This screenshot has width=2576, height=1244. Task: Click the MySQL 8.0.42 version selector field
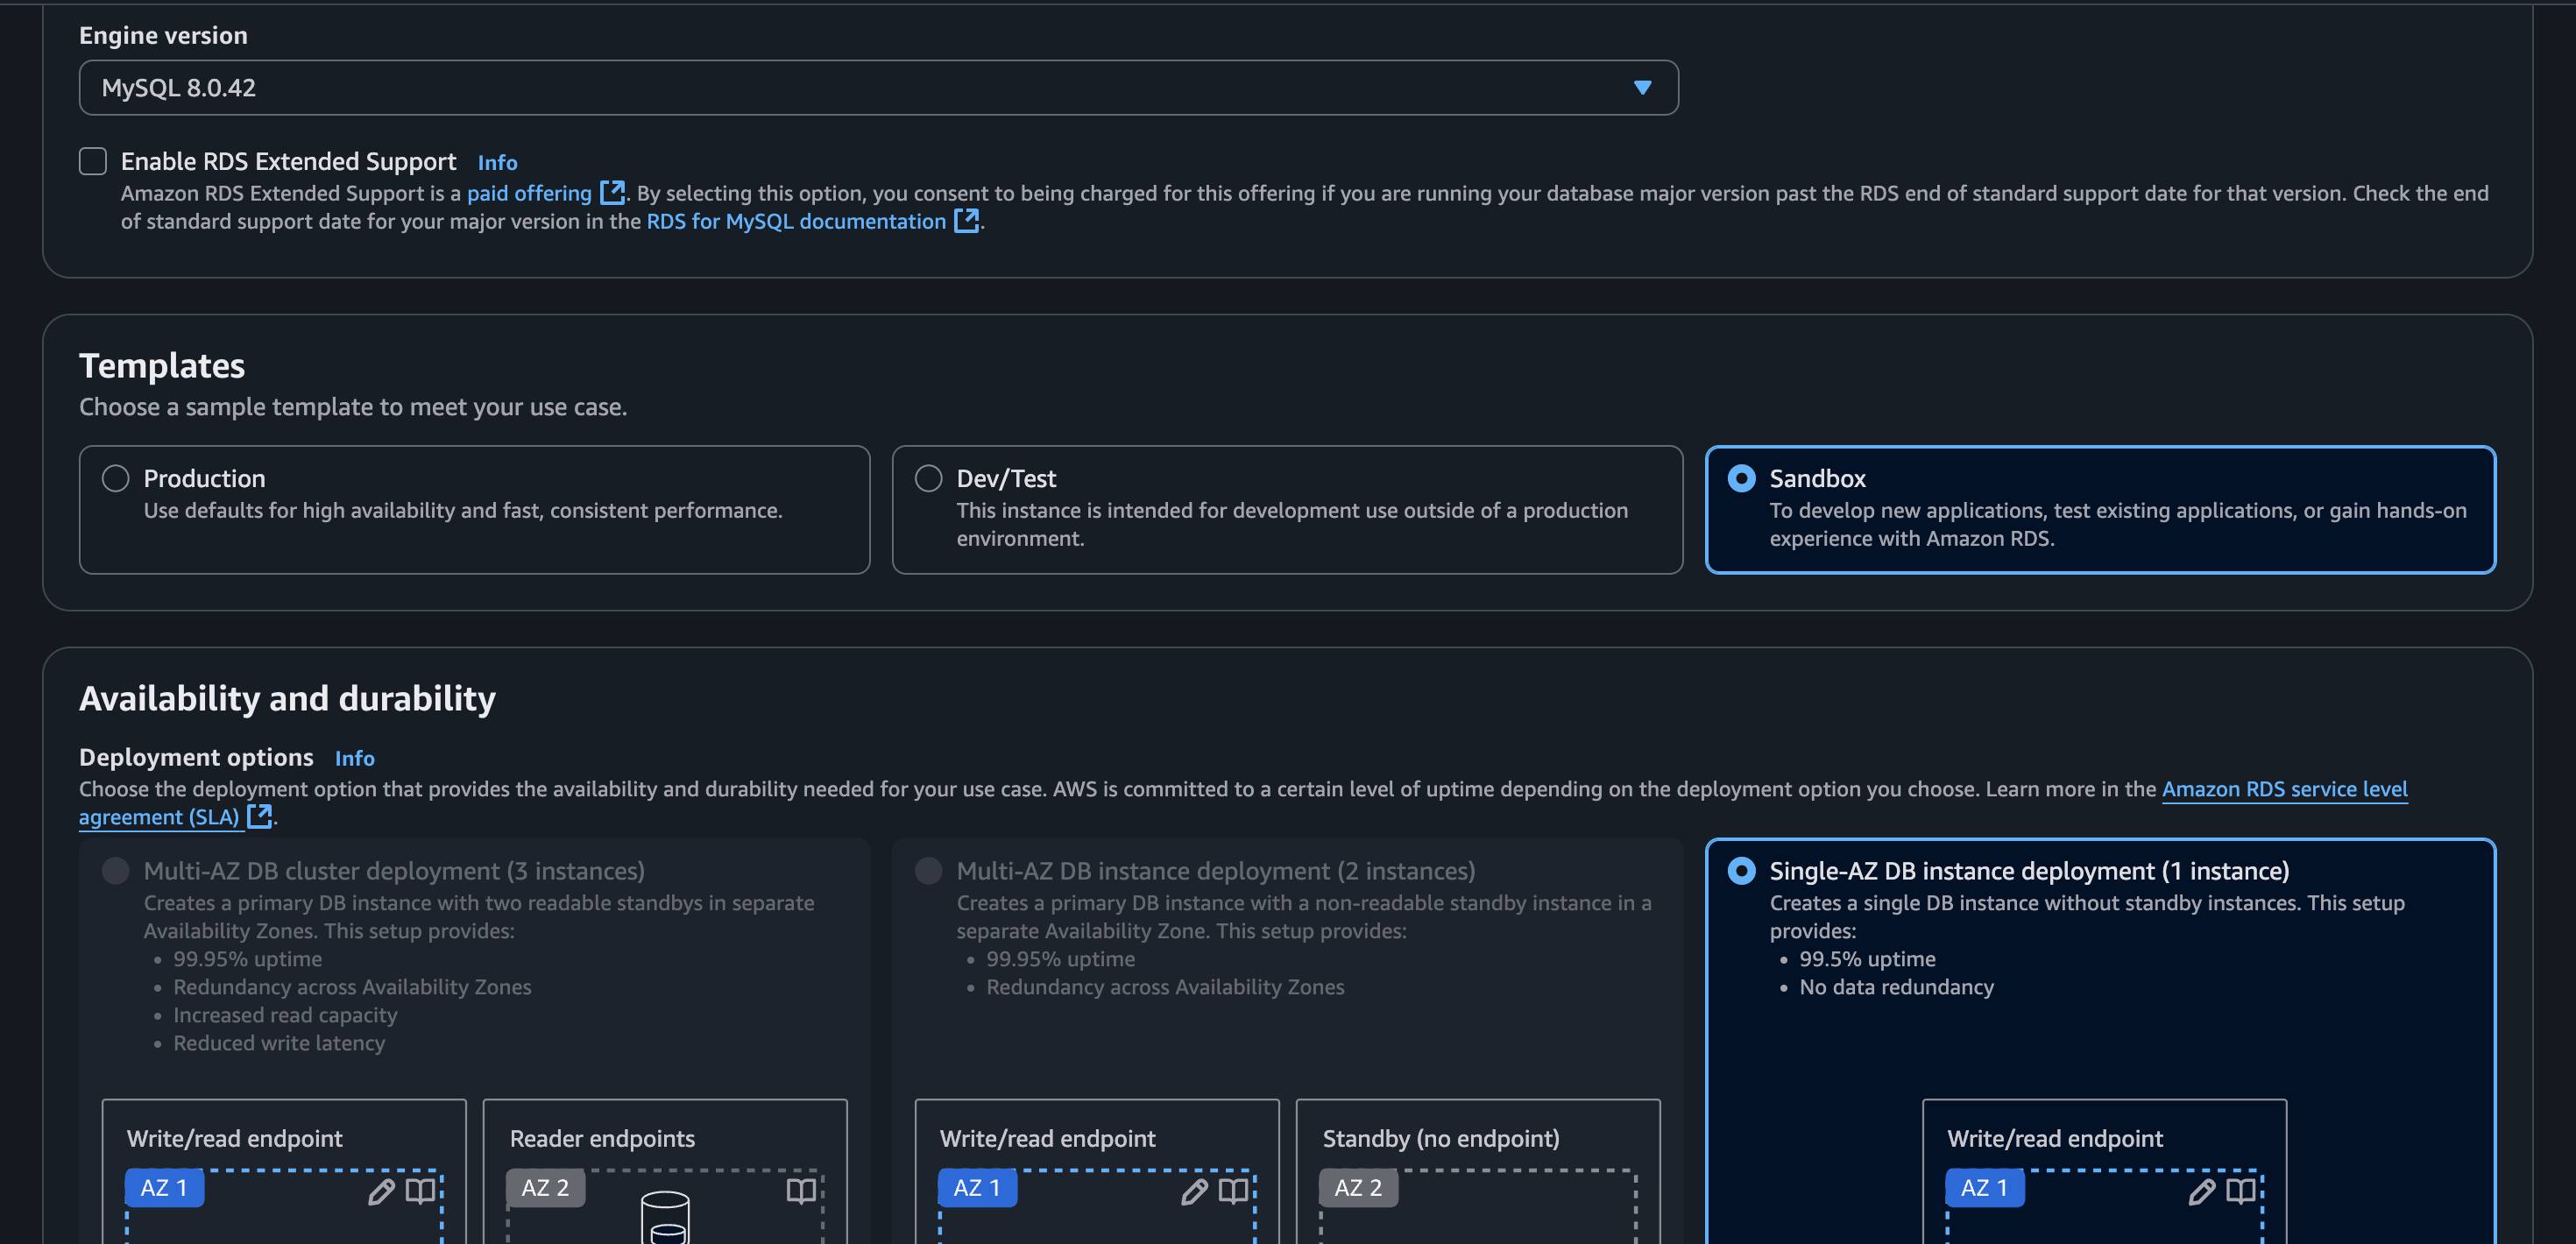[800, 88]
